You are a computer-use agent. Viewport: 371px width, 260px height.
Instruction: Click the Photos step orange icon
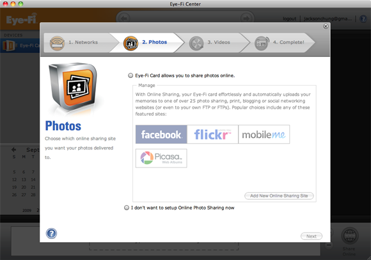click(x=130, y=43)
